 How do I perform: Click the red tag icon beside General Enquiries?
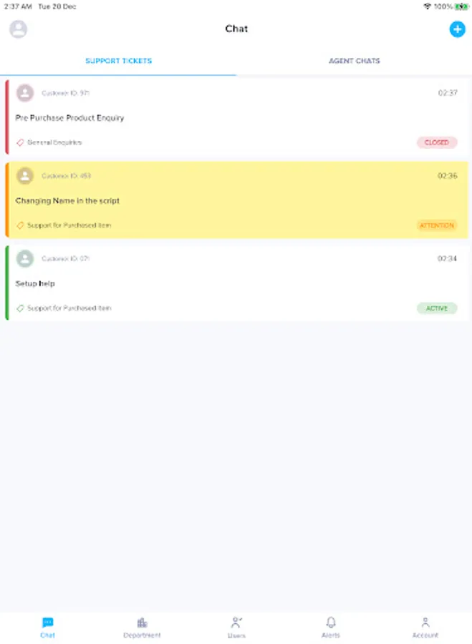click(20, 142)
